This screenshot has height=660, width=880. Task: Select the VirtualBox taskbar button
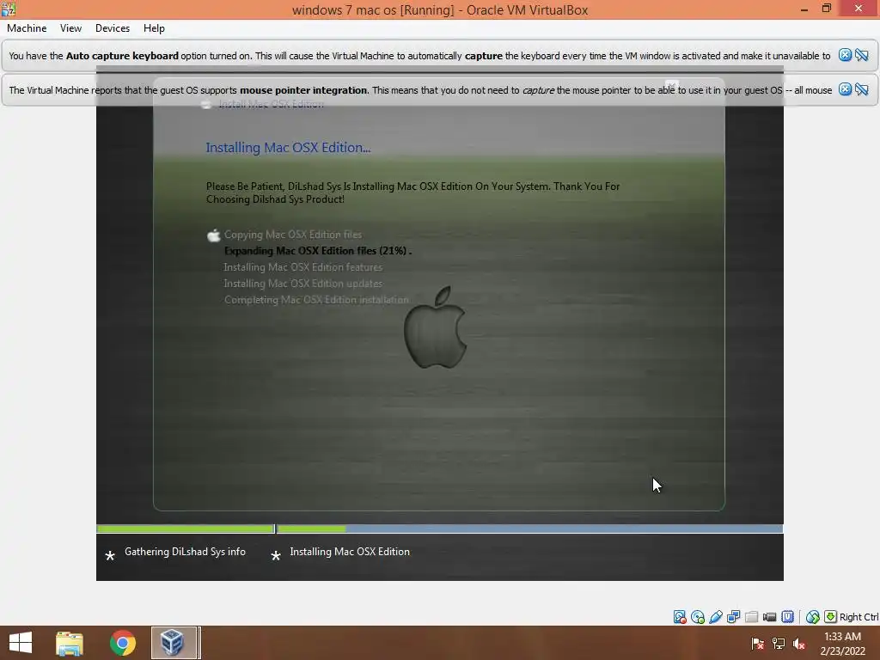[174, 643]
